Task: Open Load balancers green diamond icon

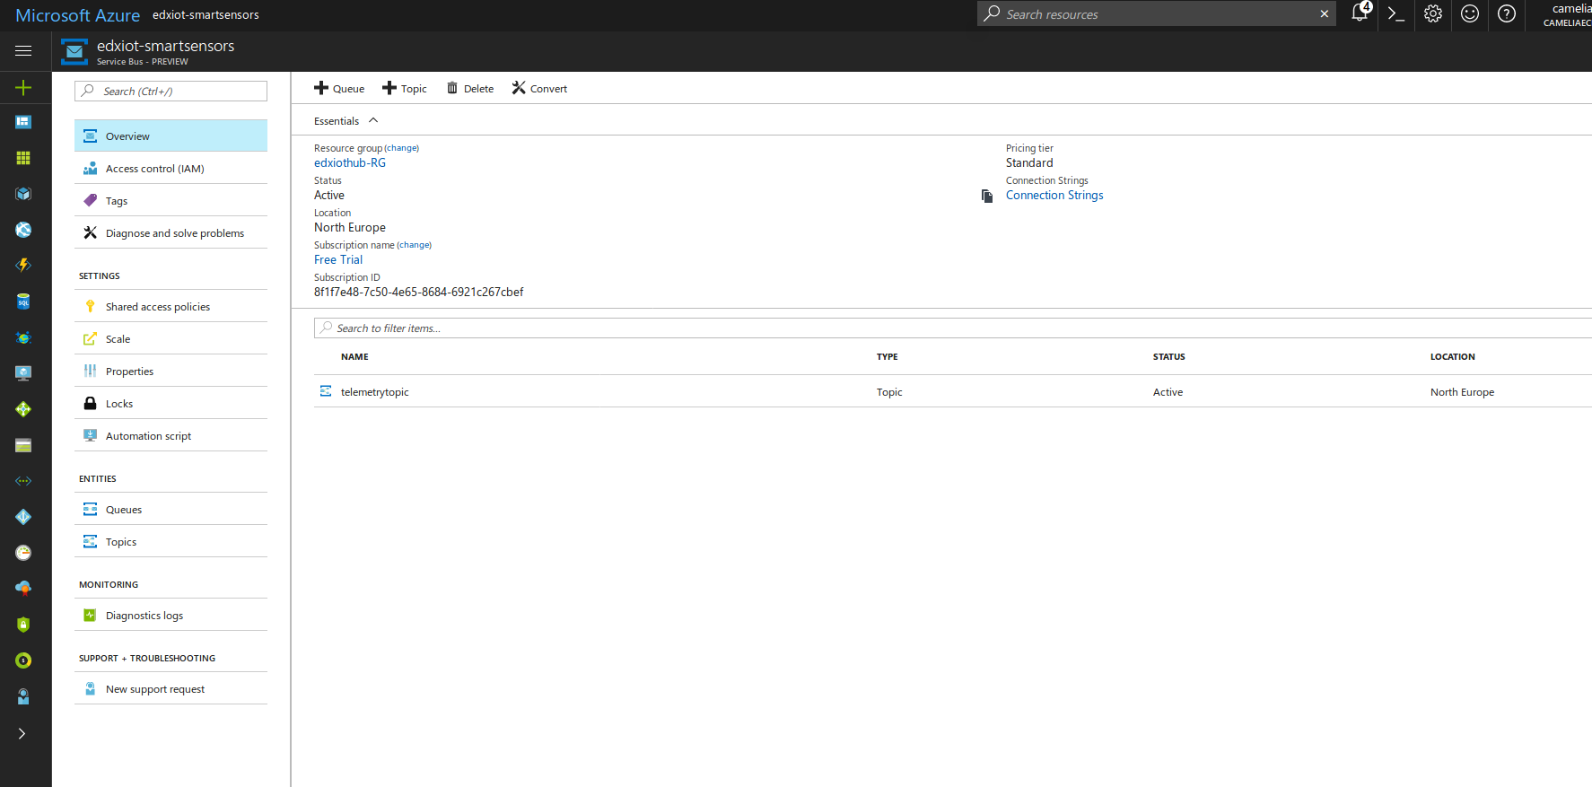Action: pos(23,409)
